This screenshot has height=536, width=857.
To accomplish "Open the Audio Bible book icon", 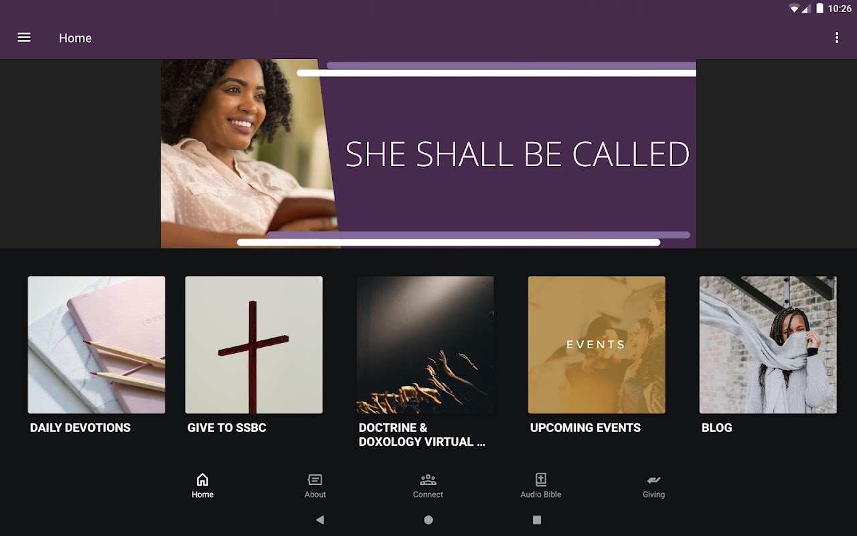I will [x=541, y=480].
